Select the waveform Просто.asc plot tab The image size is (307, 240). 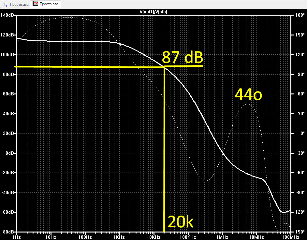click(x=45, y=4)
